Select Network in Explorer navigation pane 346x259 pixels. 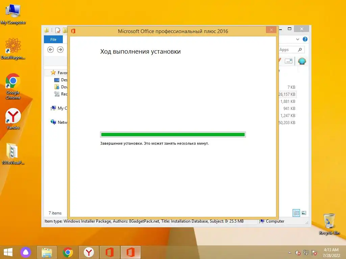(59, 122)
